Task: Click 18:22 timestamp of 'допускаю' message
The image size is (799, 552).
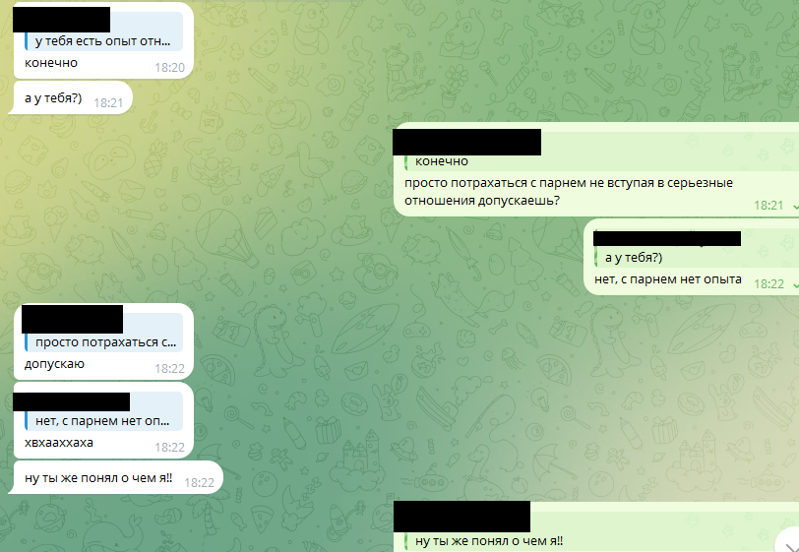Action: tap(169, 369)
